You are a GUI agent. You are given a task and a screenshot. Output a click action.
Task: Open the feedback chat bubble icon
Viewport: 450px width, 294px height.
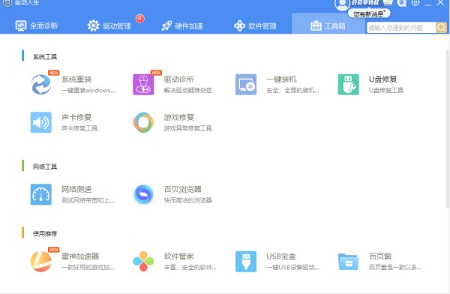(402, 3)
